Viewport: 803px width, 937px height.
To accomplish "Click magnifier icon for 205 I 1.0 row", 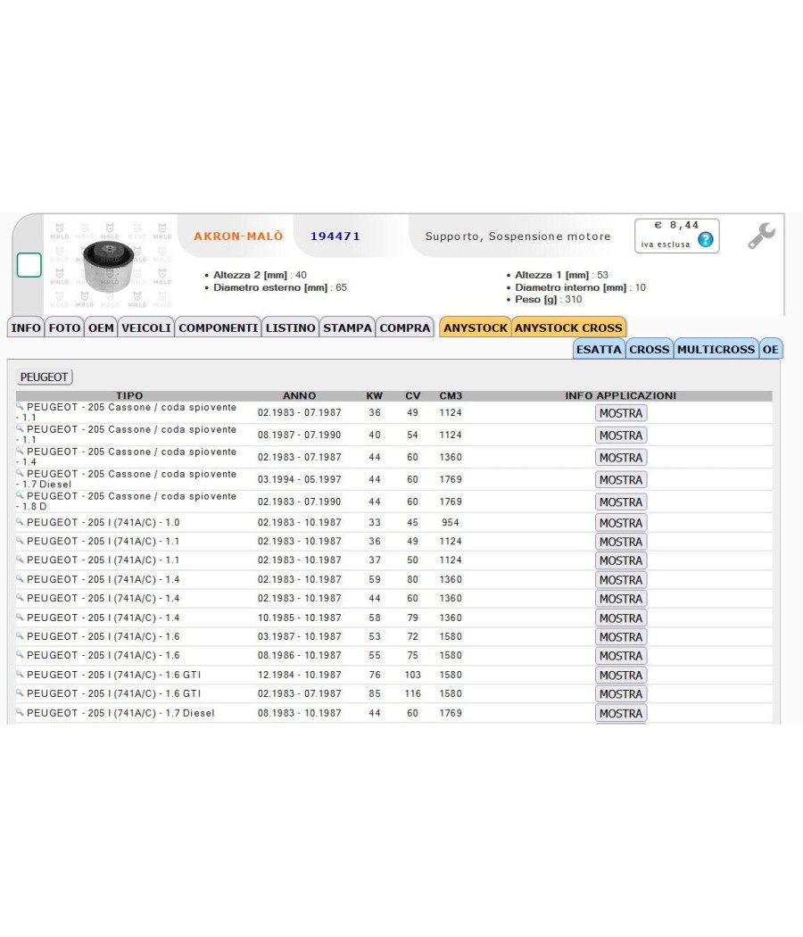I will (20, 521).
